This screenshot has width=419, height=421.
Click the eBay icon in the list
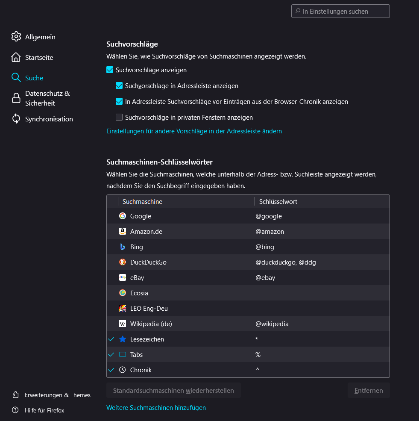pos(123,278)
